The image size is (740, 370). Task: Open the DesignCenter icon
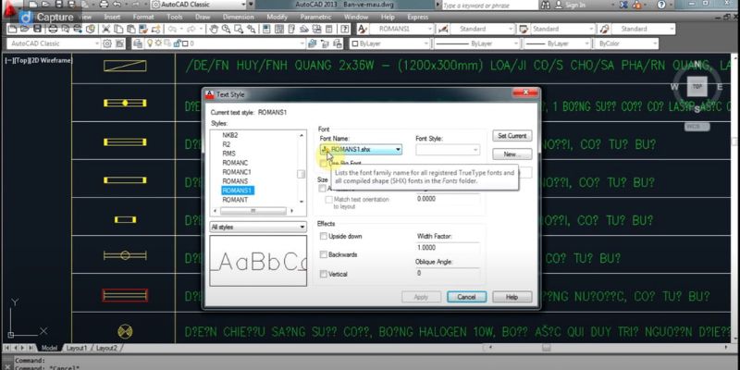279,29
